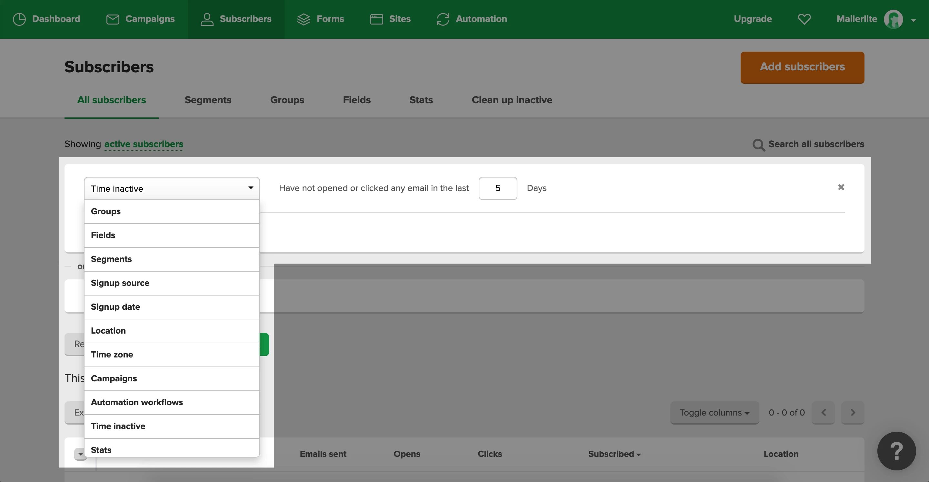The image size is (929, 482).
Task: Click the search magnifier icon
Action: pos(758,145)
